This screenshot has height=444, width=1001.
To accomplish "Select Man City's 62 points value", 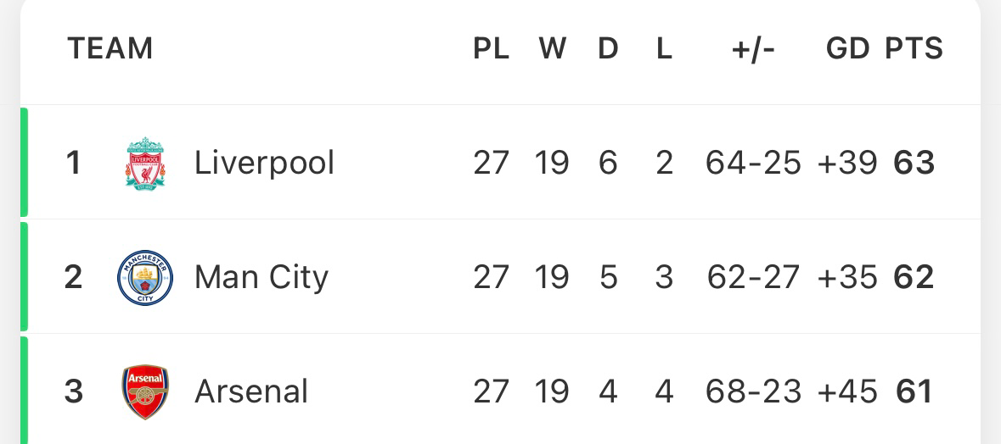I will [x=914, y=278].
